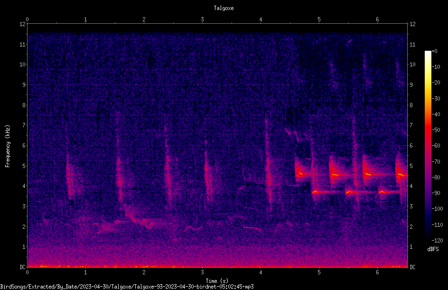
Task: Click the 12 kHz tick on left axis
Action: (23, 24)
